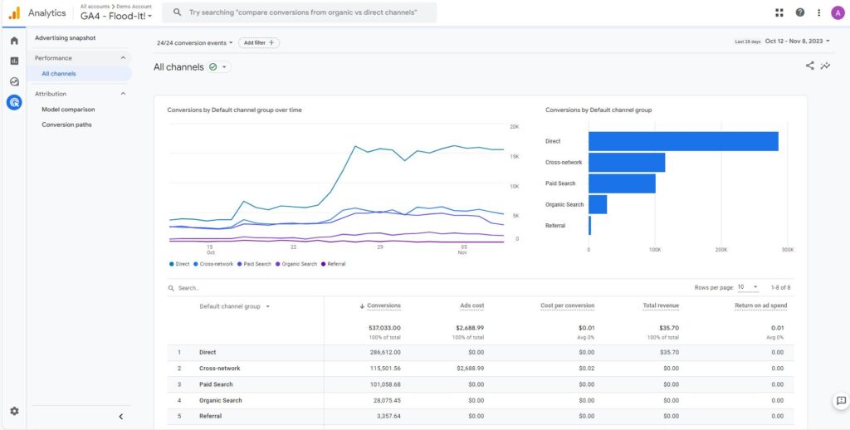Click the Direct row in table
The height and width of the screenshot is (430, 850).
click(481, 353)
